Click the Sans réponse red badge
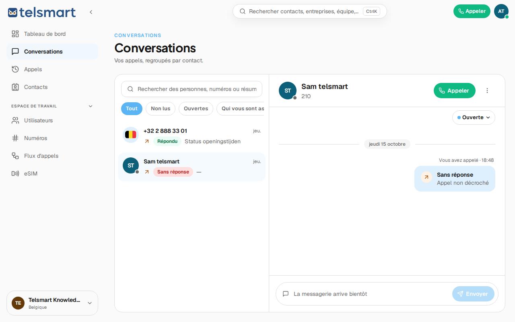Image resolution: width=515 pixels, height=322 pixels. 173,172
